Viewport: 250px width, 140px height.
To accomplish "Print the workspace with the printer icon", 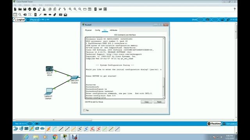I will (30, 9).
